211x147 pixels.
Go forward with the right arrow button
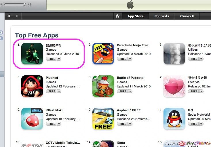coord(17,16)
